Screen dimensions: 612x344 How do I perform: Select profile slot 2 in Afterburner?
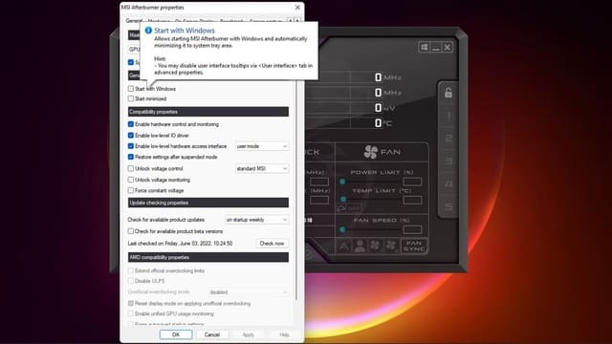tap(448, 138)
